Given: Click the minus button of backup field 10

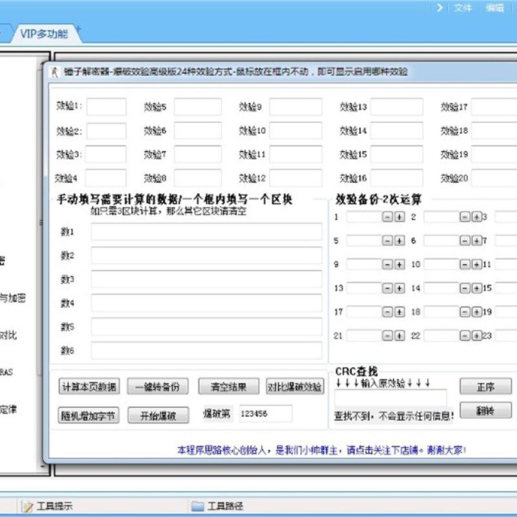Looking at the screenshot, I should [465, 264].
